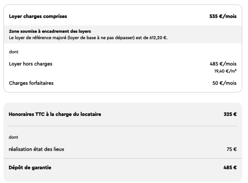Click the 'Dépôt de garantie' label
This screenshot has width=248, height=183.
[30, 167]
